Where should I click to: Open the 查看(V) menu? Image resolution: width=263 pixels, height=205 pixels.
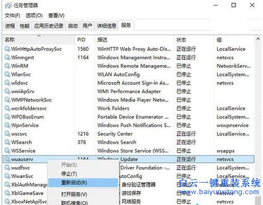(56, 16)
